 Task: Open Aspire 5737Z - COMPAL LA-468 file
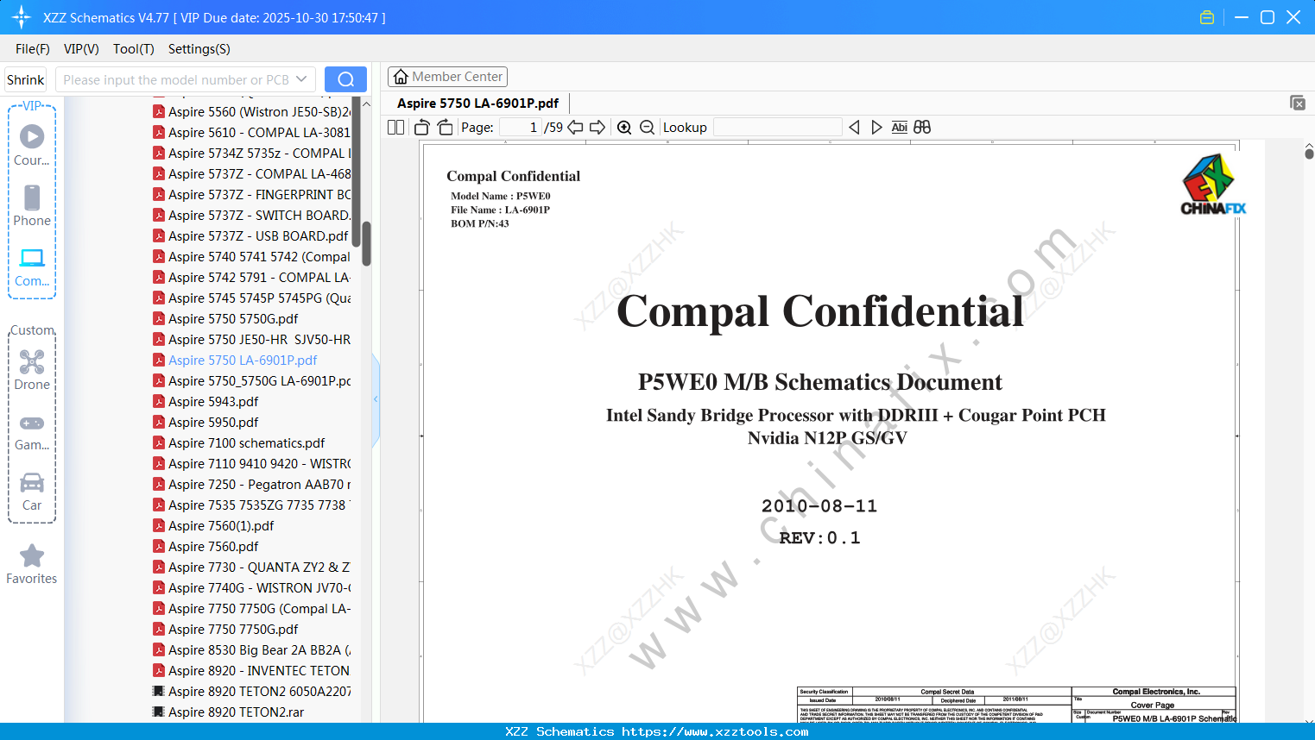point(251,173)
